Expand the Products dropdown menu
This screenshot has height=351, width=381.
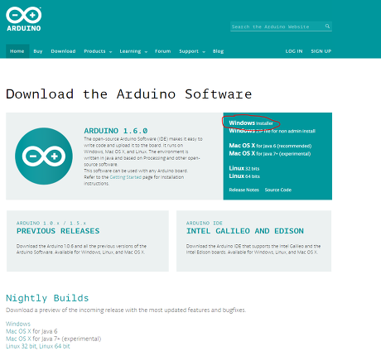[x=98, y=51]
